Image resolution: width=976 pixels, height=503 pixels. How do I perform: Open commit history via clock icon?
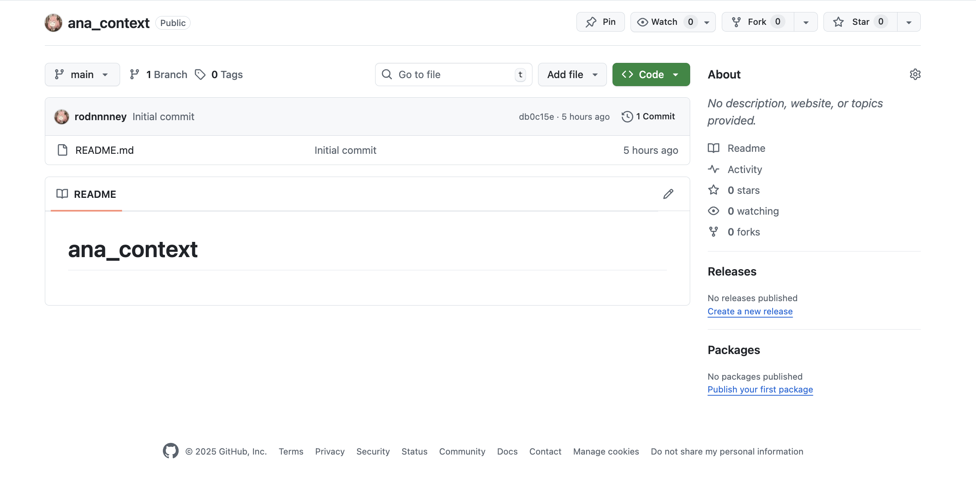click(627, 116)
